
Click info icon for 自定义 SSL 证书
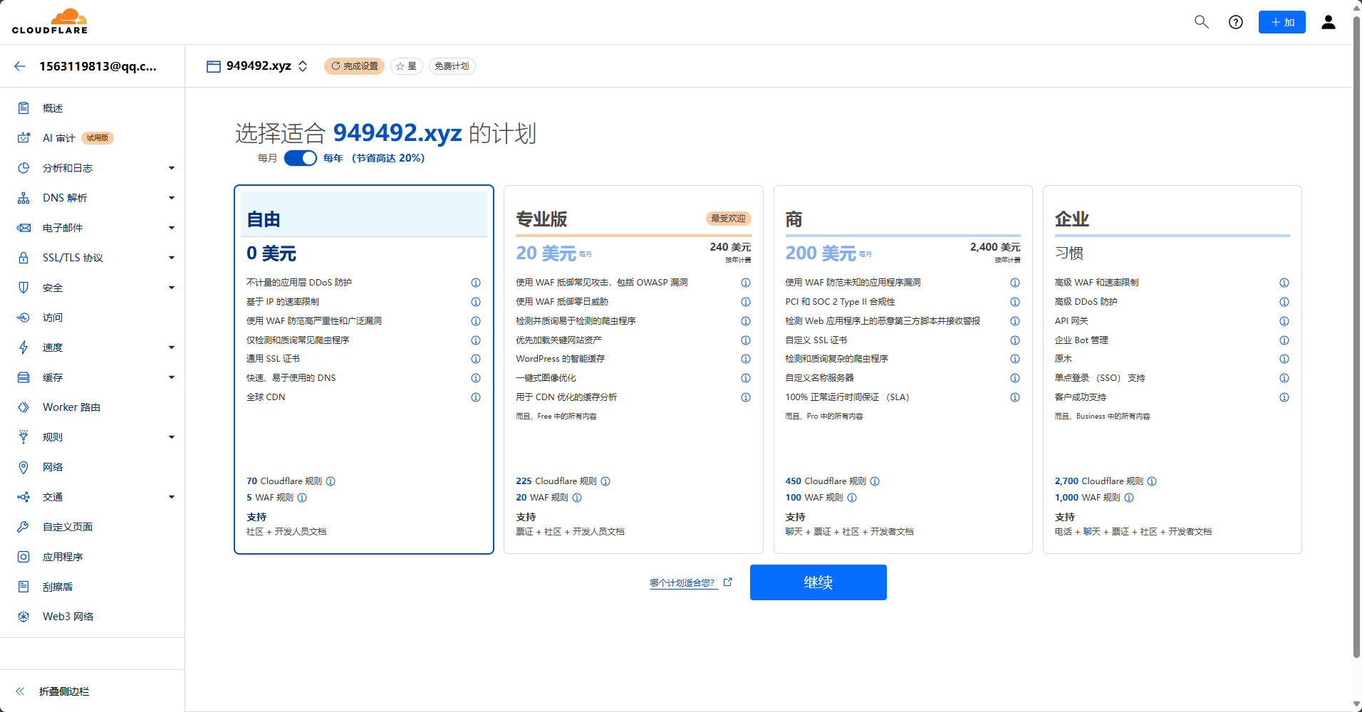(x=1015, y=340)
